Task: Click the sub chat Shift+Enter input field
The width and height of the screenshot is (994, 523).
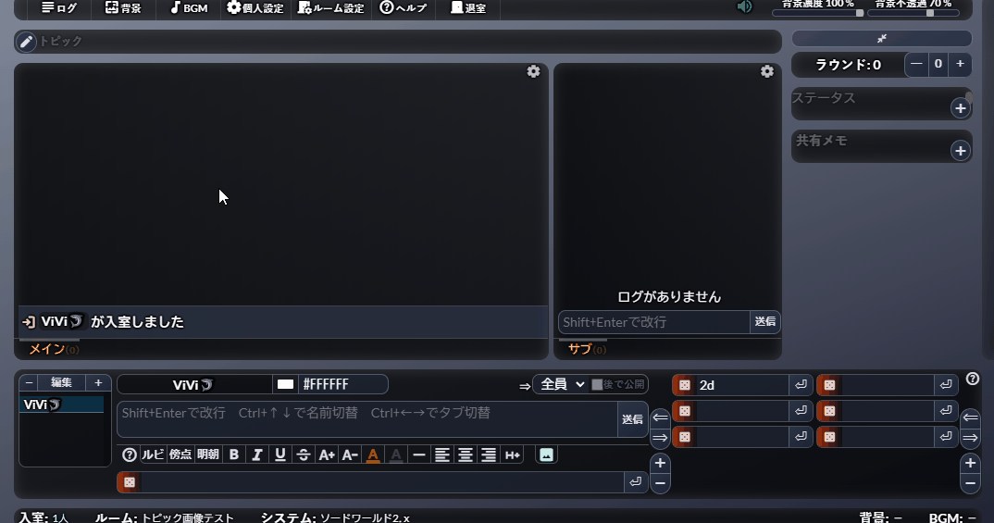Action: (x=653, y=322)
